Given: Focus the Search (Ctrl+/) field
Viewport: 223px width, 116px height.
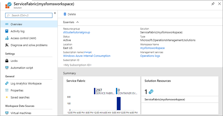Looking at the screenshot, I should 30,15.
